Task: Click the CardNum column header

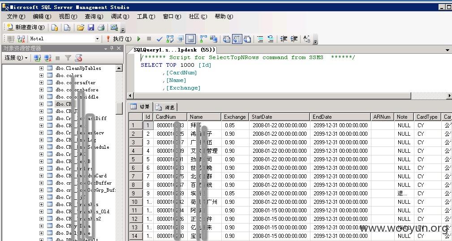Action: click(x=170, y=117)
